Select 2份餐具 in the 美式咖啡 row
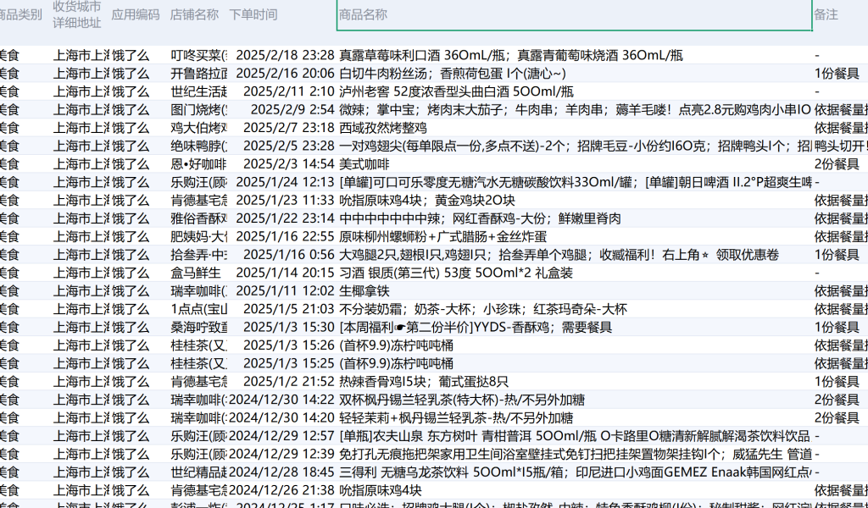 837,164
